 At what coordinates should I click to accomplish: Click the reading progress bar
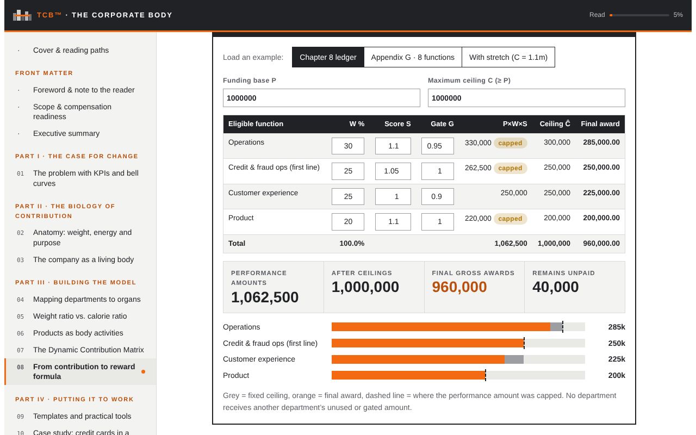point(639,15)
